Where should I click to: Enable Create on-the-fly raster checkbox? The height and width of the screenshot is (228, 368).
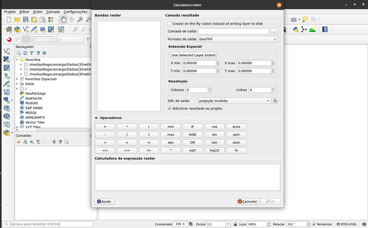170,24
